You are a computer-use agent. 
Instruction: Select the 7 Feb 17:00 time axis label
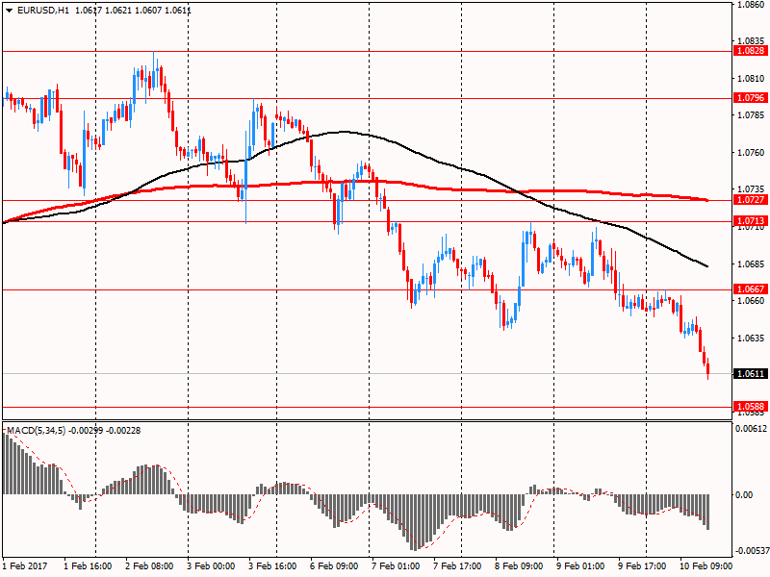click(457, 565)
